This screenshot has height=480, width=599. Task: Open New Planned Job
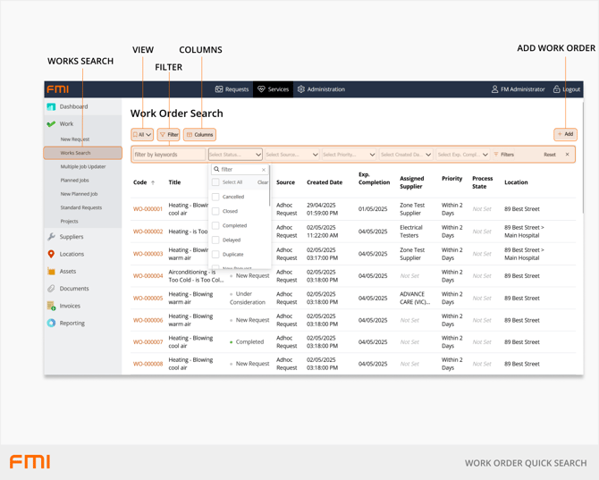tap(79, 194)
